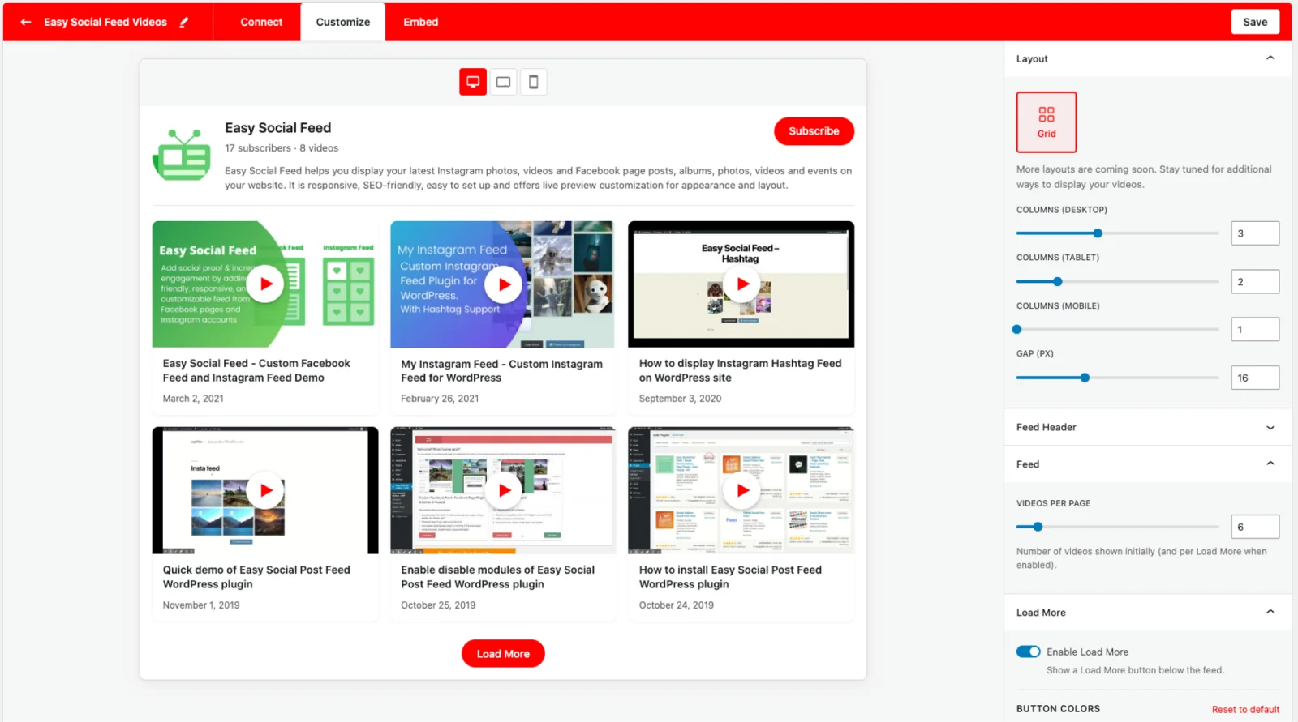Open 'How to install Easy Social Post Feed' title
The width and height of the screenshot is (1298, 722).
coord(730,577)
